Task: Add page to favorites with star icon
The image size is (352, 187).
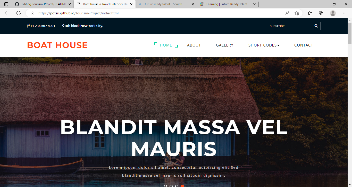Action: [x=297, y=13]
